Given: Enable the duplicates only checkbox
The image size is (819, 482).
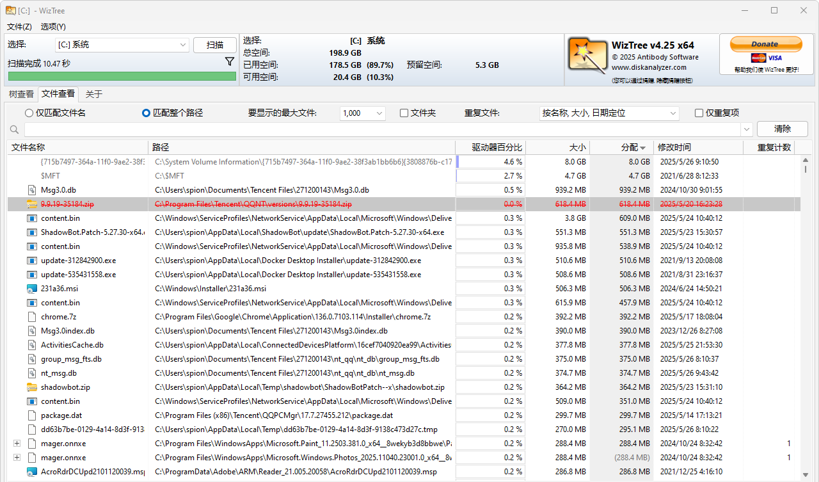Looking at the screenshot, I should point(699,113).
